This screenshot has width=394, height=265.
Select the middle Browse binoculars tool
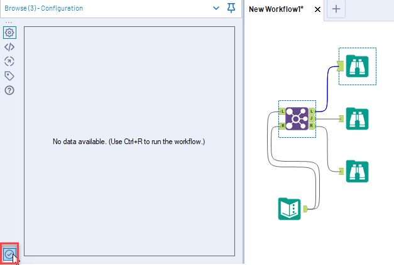click(357, 119)
